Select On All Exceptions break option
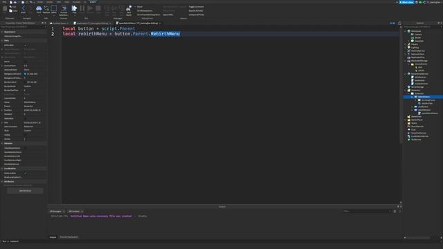The image size is (443, 249). 145,11
